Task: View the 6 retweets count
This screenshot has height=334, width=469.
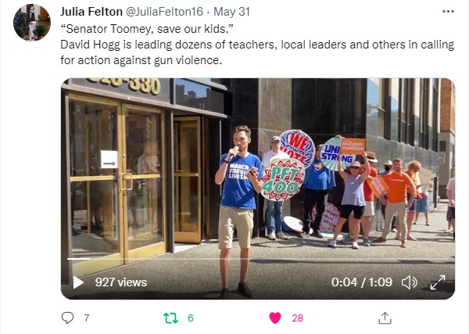Action: click(x=191, y=318)
